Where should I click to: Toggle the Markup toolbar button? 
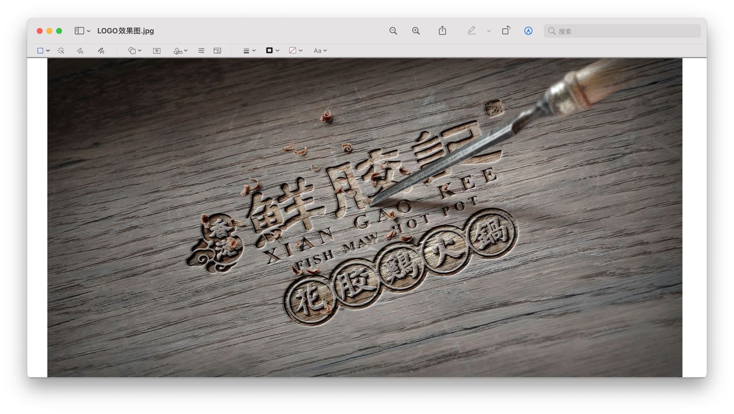pos(529,31)
